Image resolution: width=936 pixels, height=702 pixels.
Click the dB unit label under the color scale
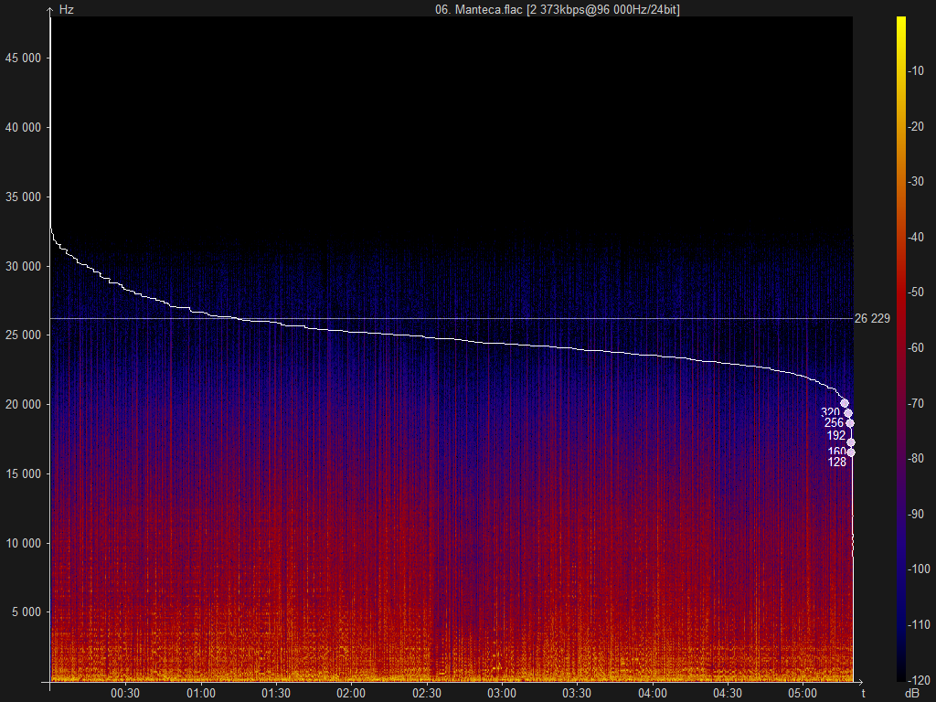tap(912, 693)
